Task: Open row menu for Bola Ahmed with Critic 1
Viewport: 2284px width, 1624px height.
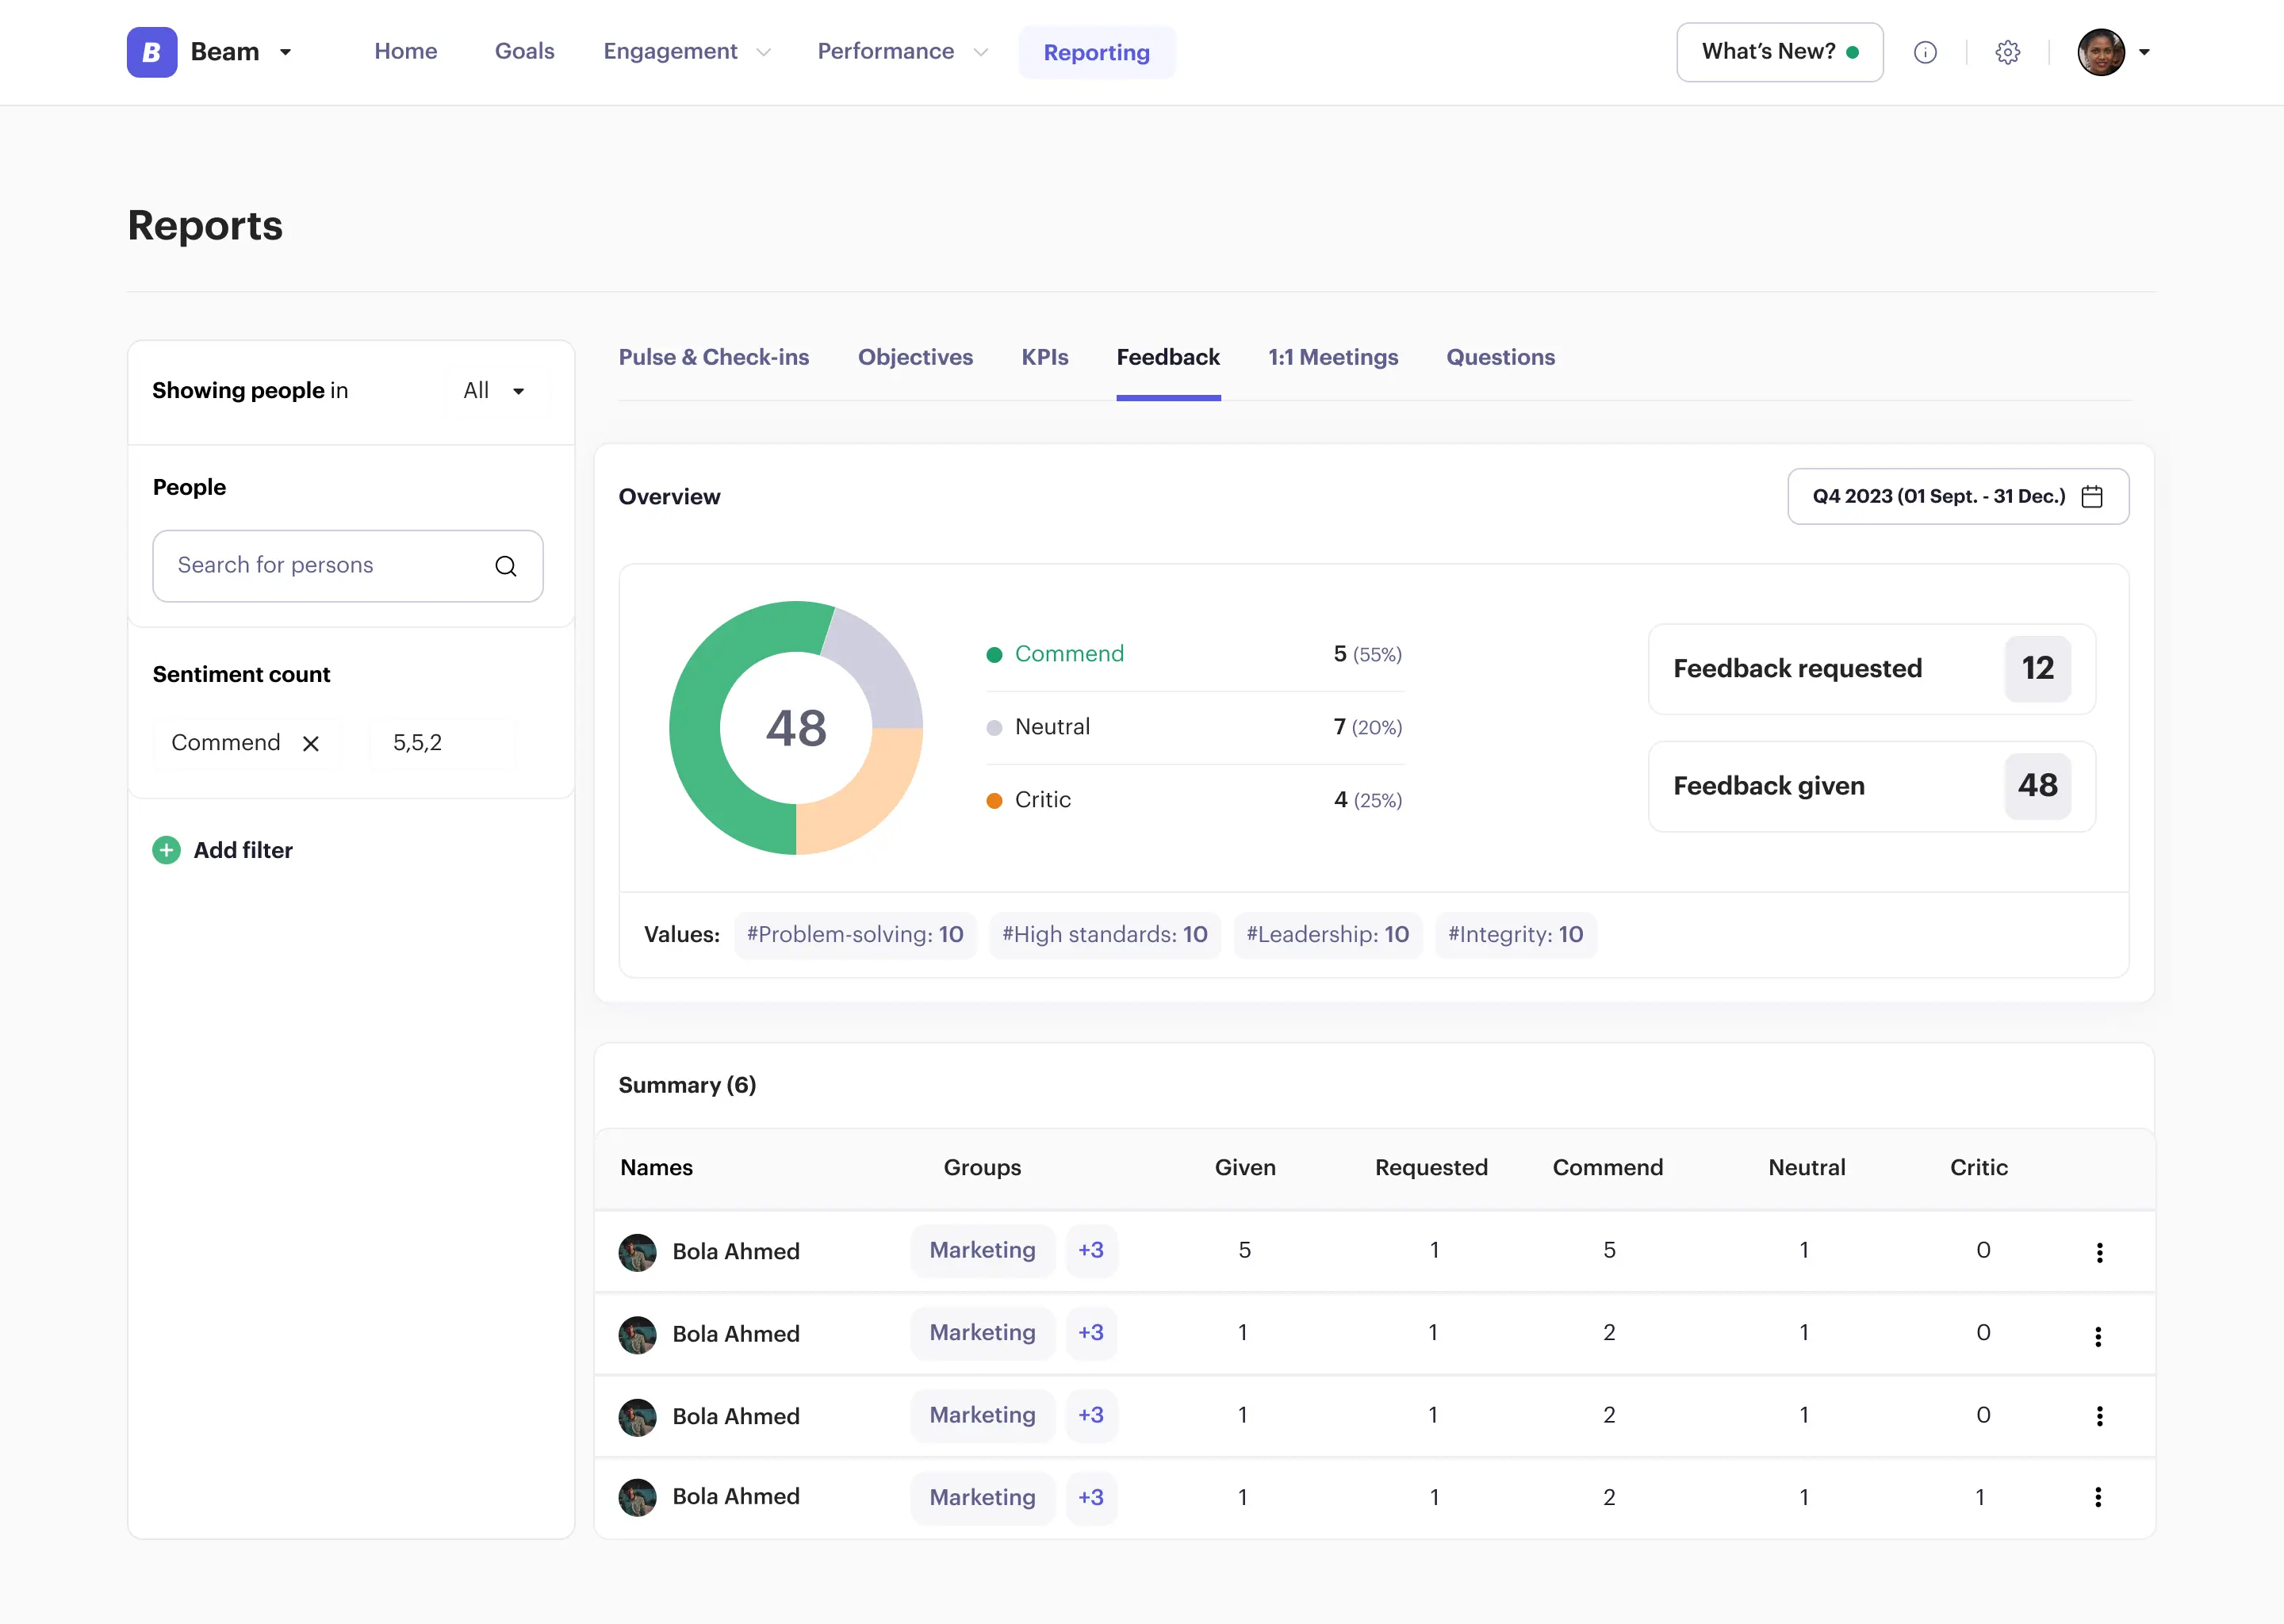Action: tap(2098, 1497)
